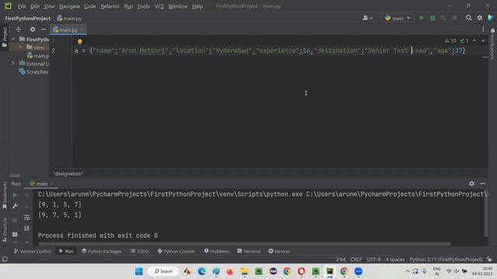Open Run panel settings gear
Viewport: 497px width, 279px height.
click(471, 184)
